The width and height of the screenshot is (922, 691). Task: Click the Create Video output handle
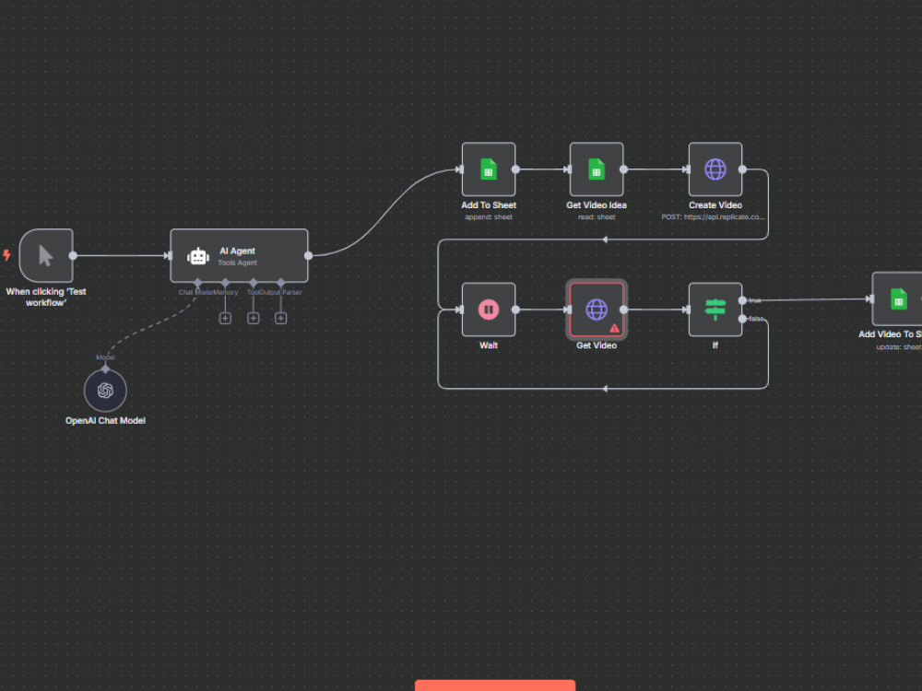point(742,170)
